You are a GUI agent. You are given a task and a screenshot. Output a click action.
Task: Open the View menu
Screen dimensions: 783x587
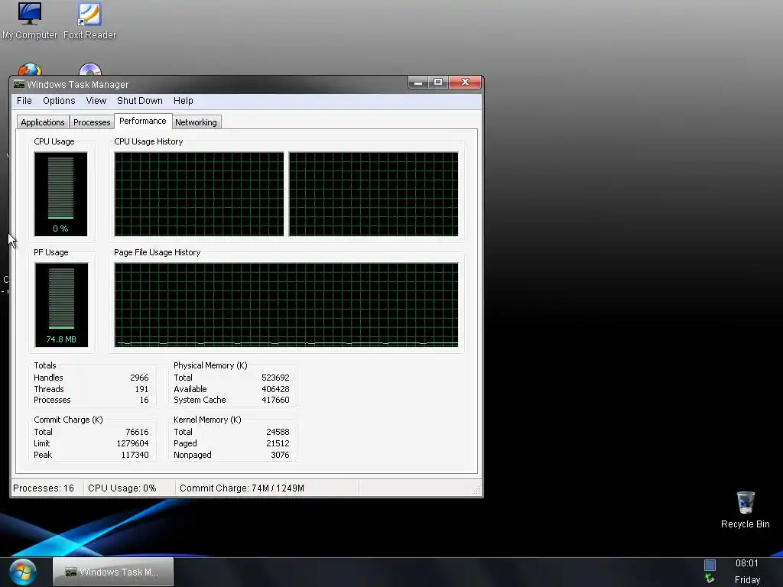pos(96,101)
